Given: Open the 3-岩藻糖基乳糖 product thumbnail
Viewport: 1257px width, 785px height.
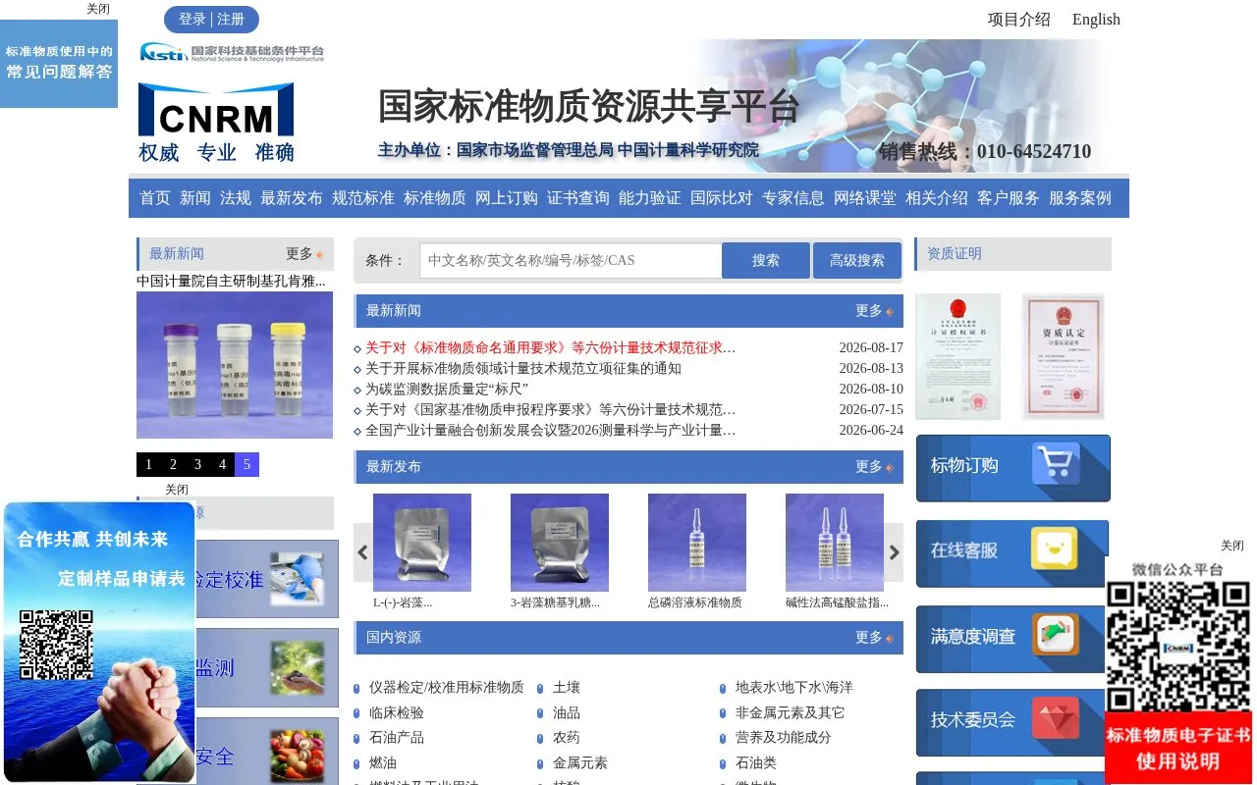Looking at the screenshot, I should [560, 543].
